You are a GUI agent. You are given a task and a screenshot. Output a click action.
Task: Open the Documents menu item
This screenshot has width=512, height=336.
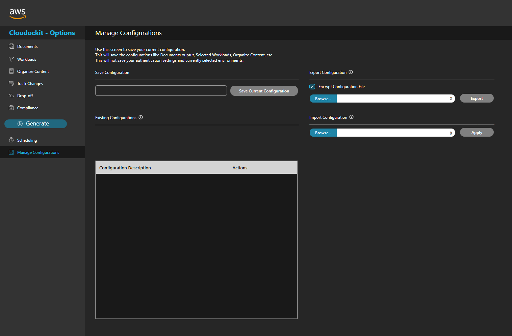click(27, 47)
